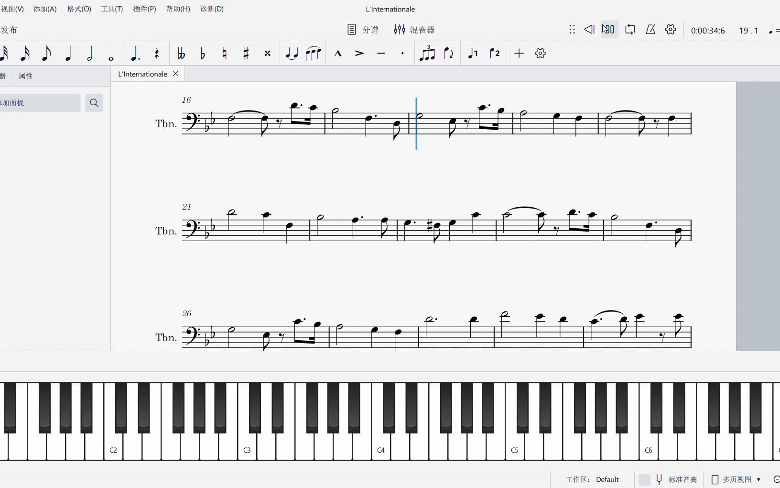Apply the double flat accidental

(x=181, y=53)
